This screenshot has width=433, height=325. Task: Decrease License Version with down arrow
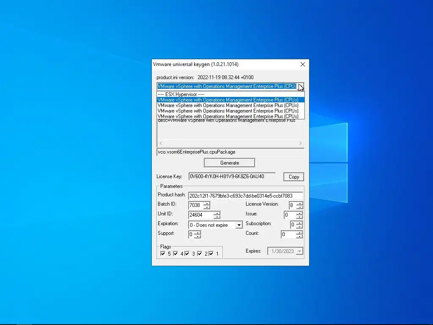pos(300,207)
